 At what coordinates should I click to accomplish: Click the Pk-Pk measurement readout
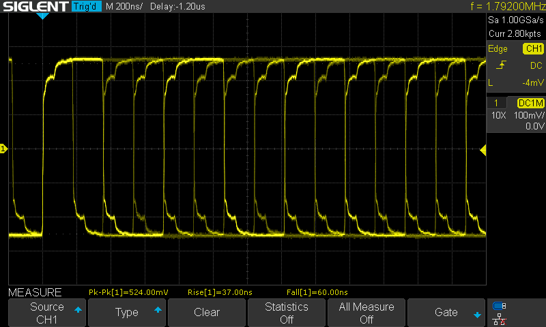click(x=129, y=292)
